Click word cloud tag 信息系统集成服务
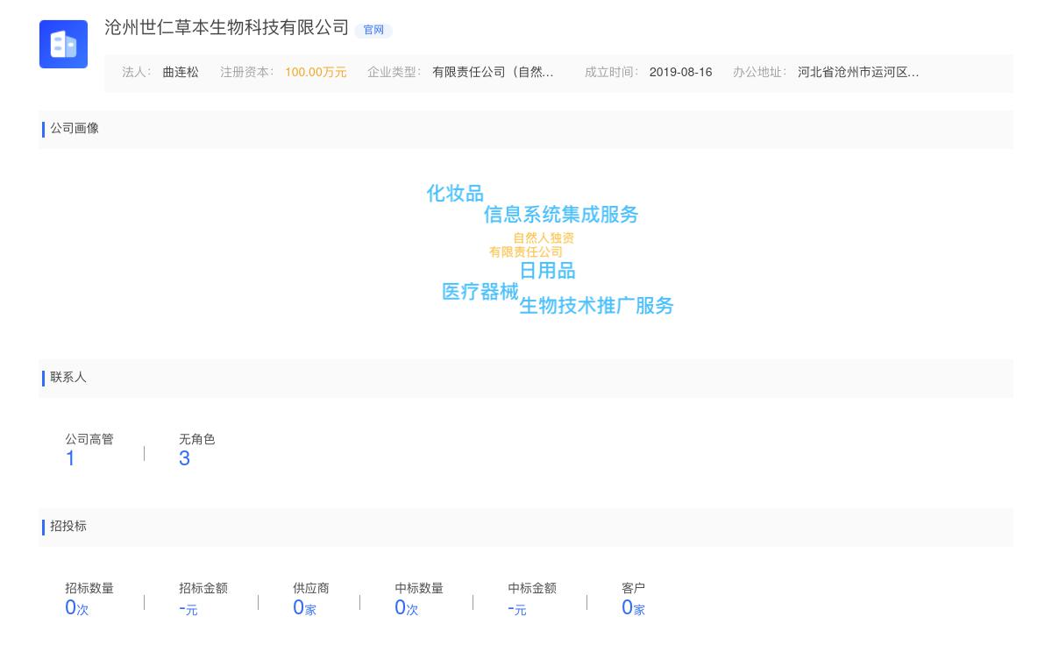The image size is (1052, 659). pyautogui.click(x=561, y=215)
